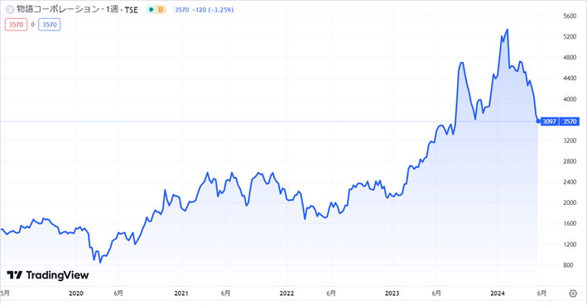This screenshot has width=587, height=305.
Task: Click the 2400 price axis label
Action: click(x=570, y=182)
